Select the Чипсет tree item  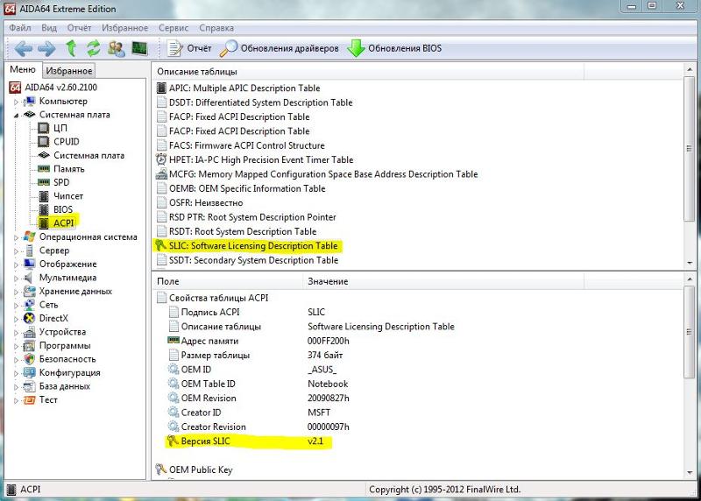[x=68, y=195]
